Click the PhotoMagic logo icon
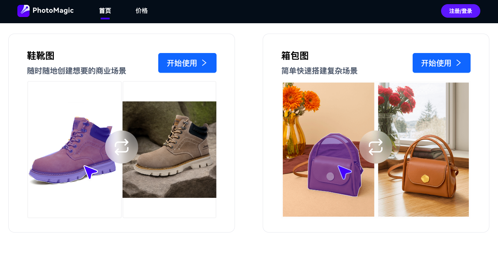498x254 pixels. click(23, 11)
